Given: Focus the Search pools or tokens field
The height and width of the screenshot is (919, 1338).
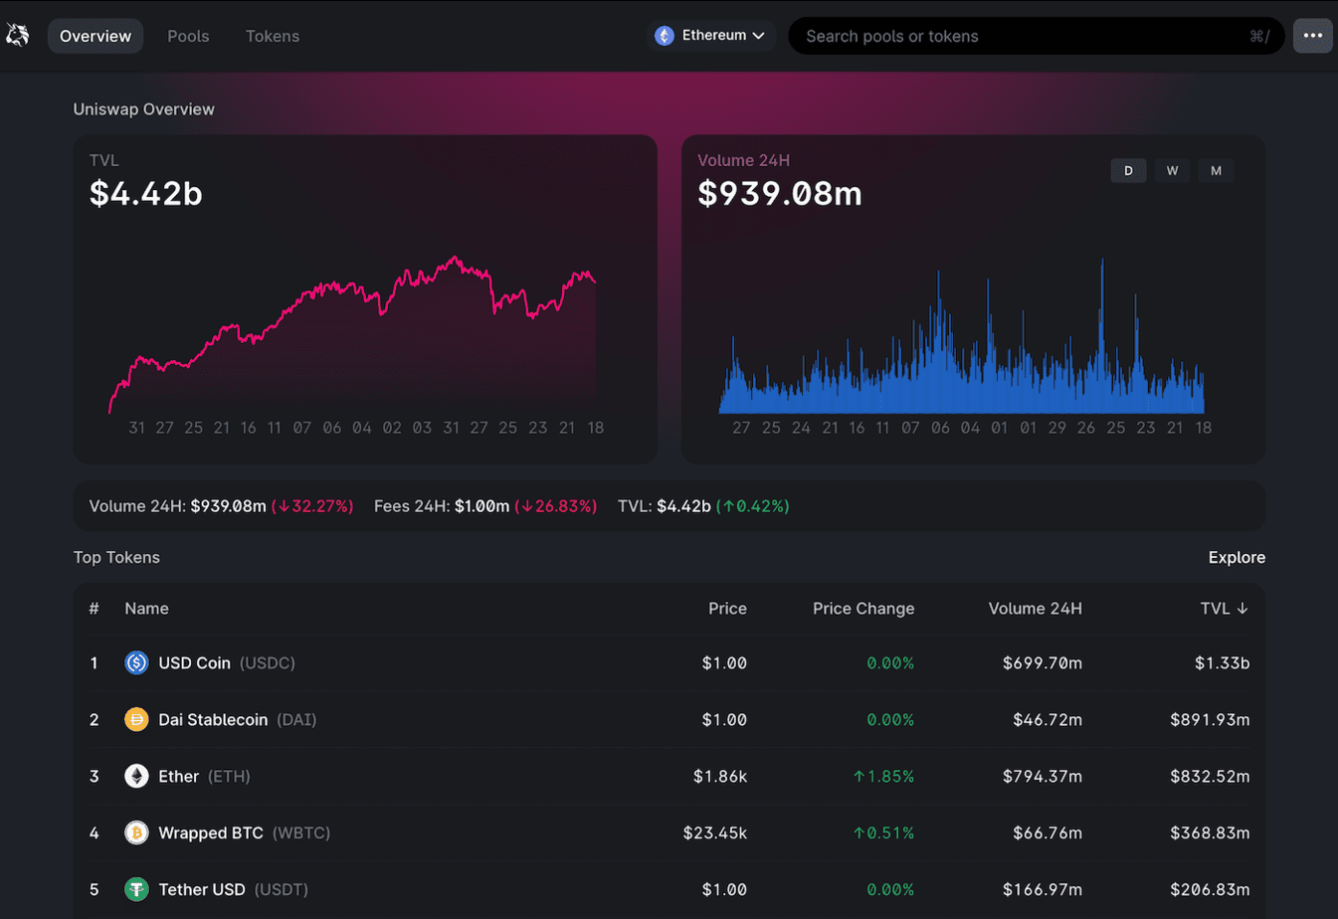Looking at the screenshot, I should click(x=1037, y=36).
